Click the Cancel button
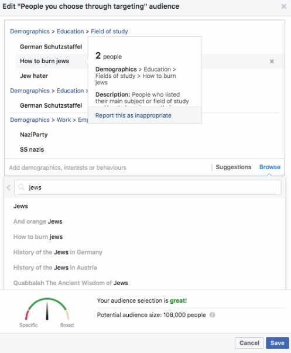The image size is (291, 353). click(x=249, y=343)
